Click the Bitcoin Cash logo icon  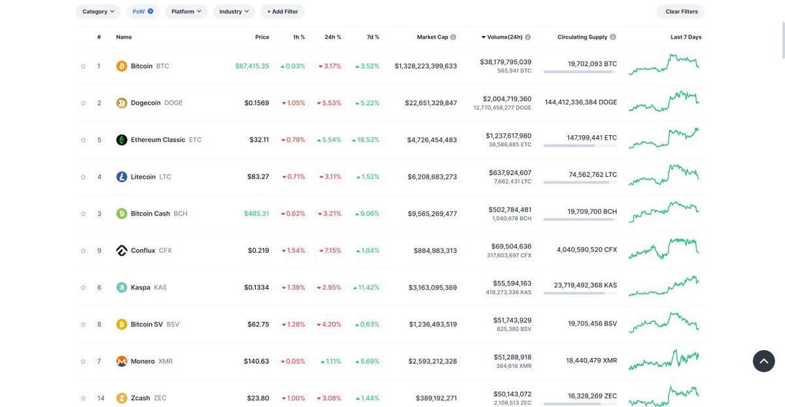tap(122, 214)
